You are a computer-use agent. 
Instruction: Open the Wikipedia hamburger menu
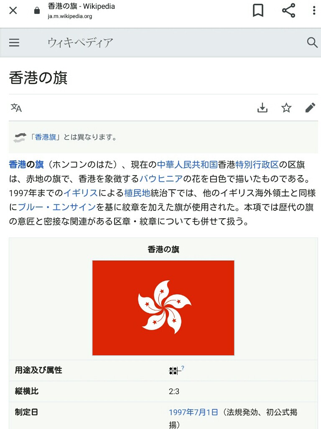click(14, 43)
